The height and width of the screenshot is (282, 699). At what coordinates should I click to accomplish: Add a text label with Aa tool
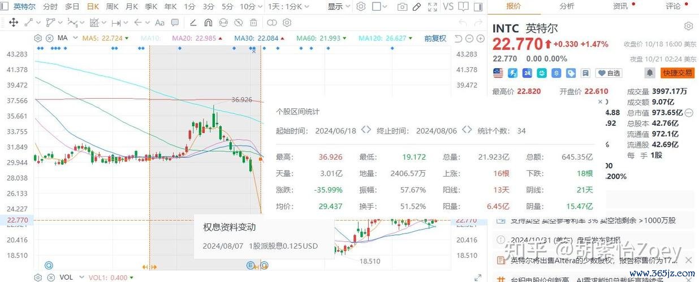pos(159,23)
